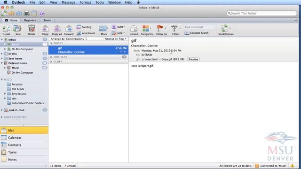Collapse the Deleted Items folder

click(2, 63)
